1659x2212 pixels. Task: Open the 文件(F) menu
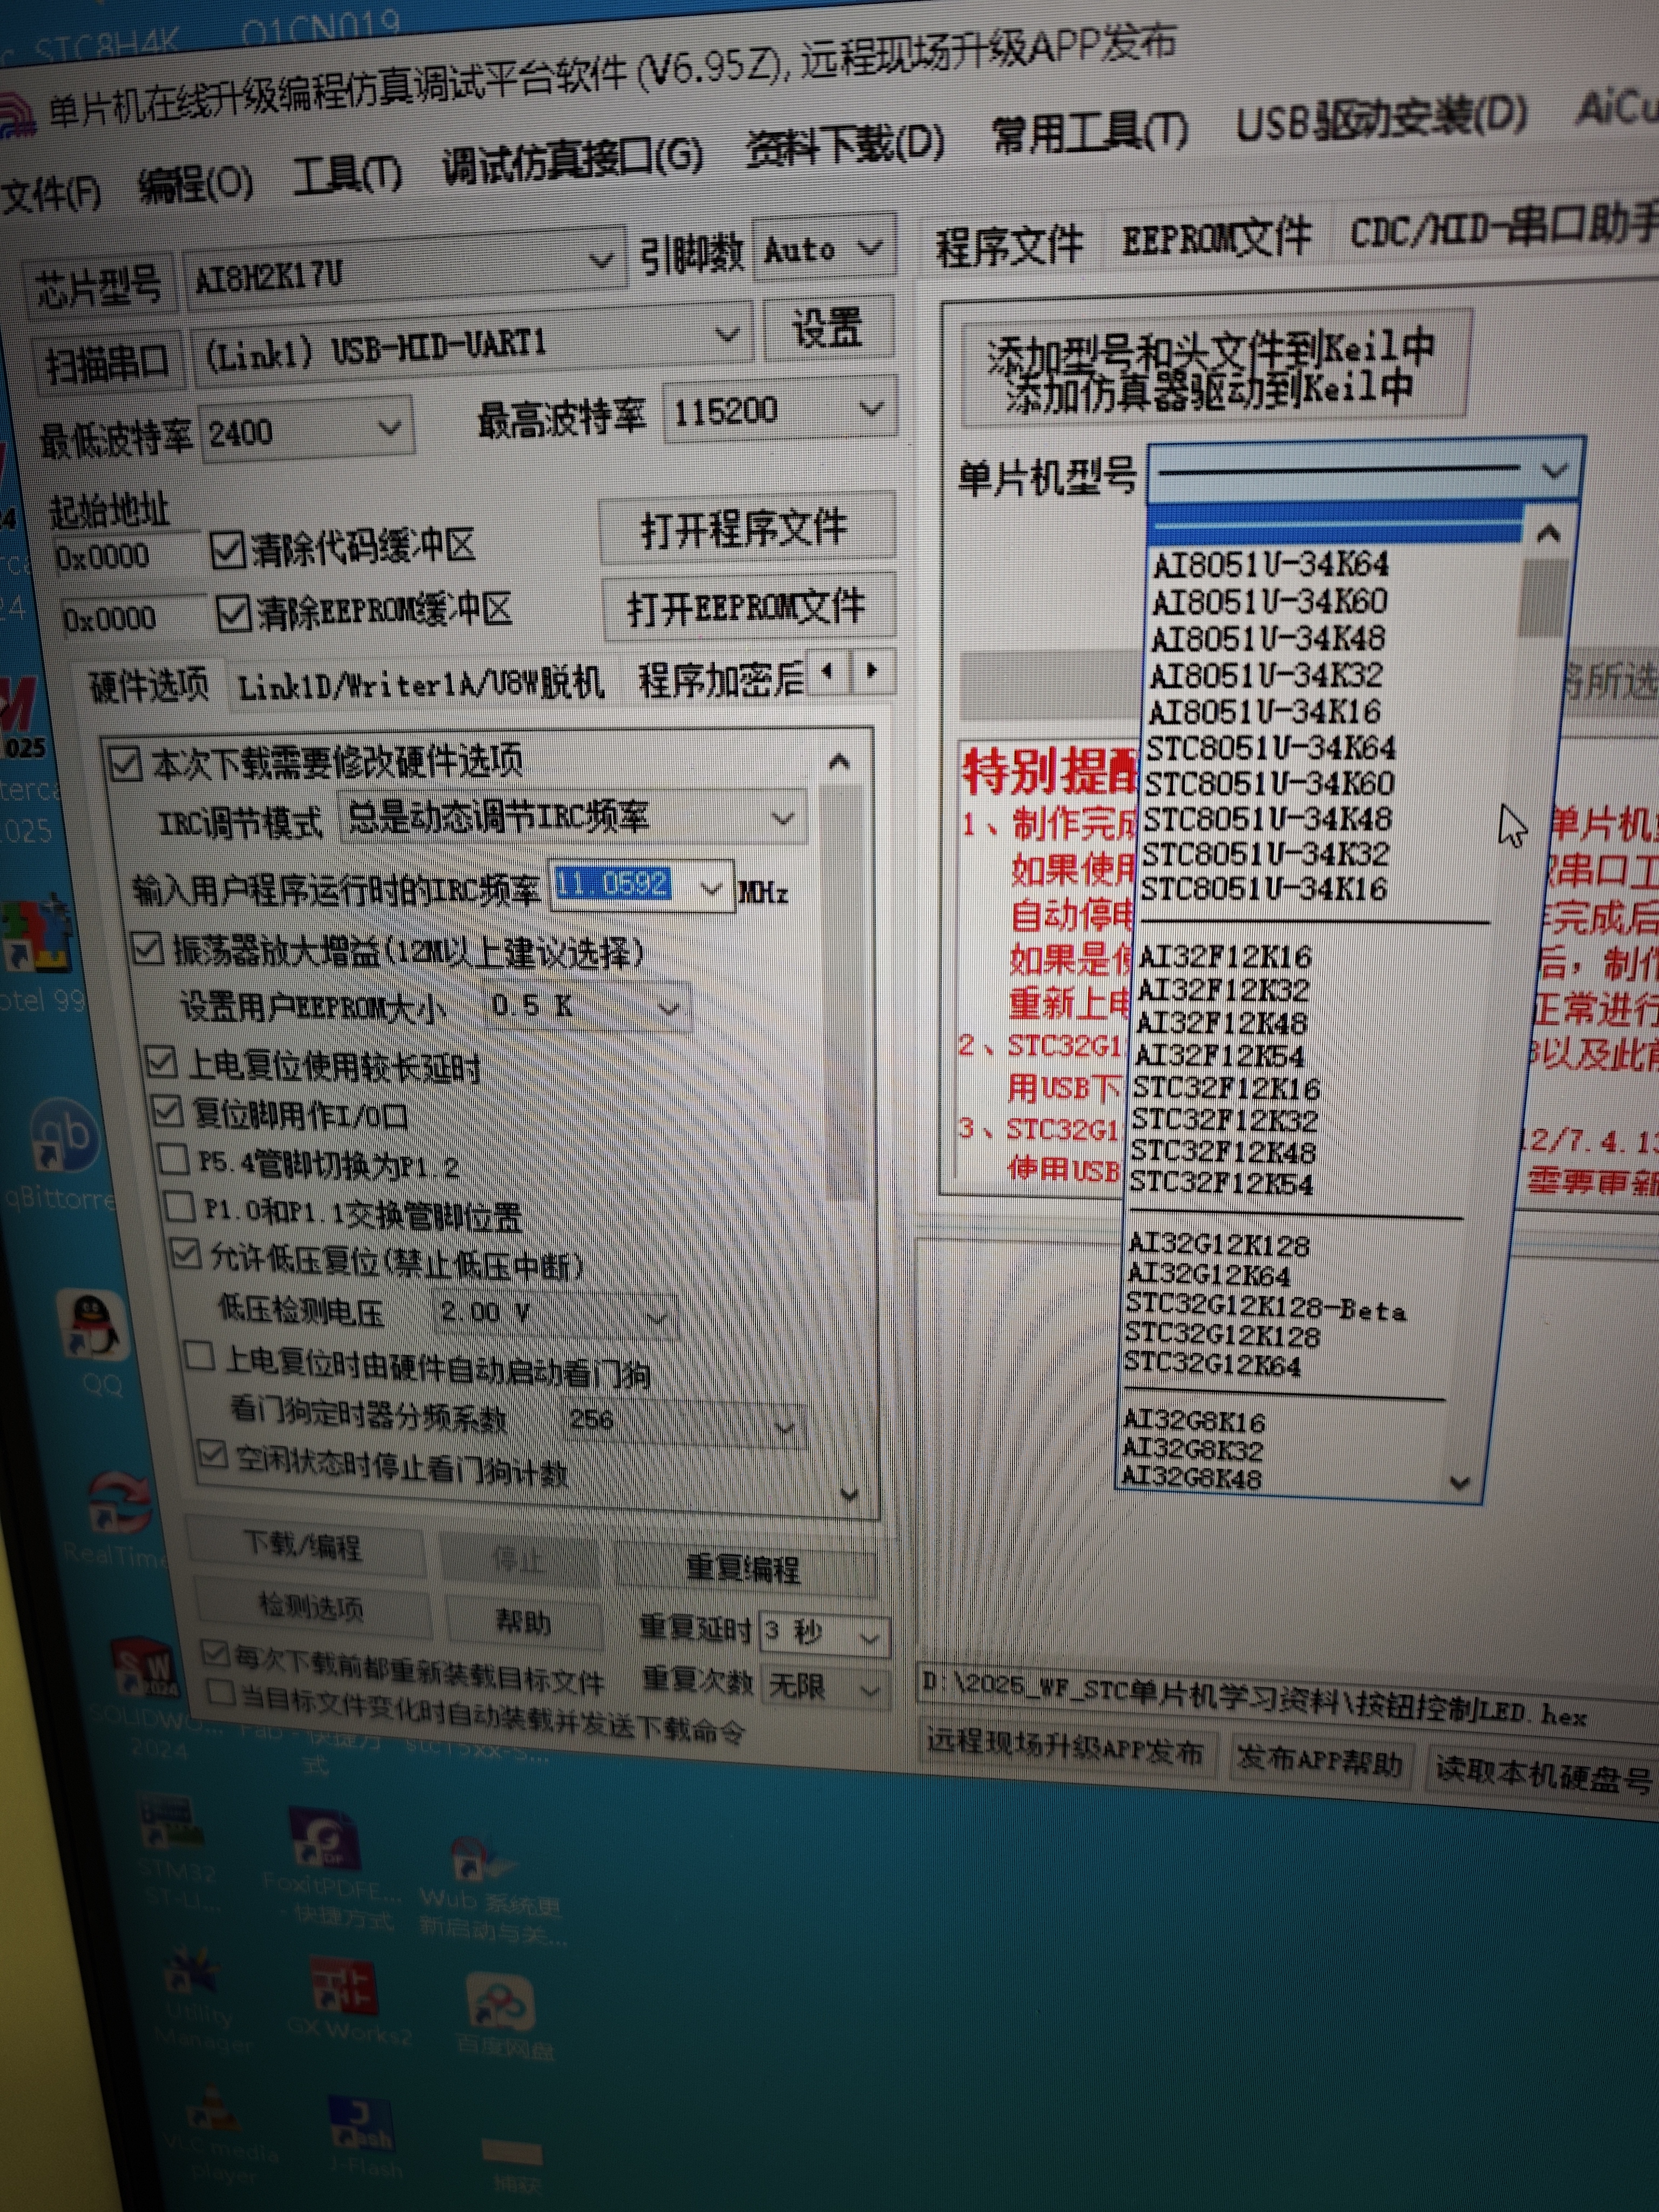pyautogui.click(x=52, y=194)
